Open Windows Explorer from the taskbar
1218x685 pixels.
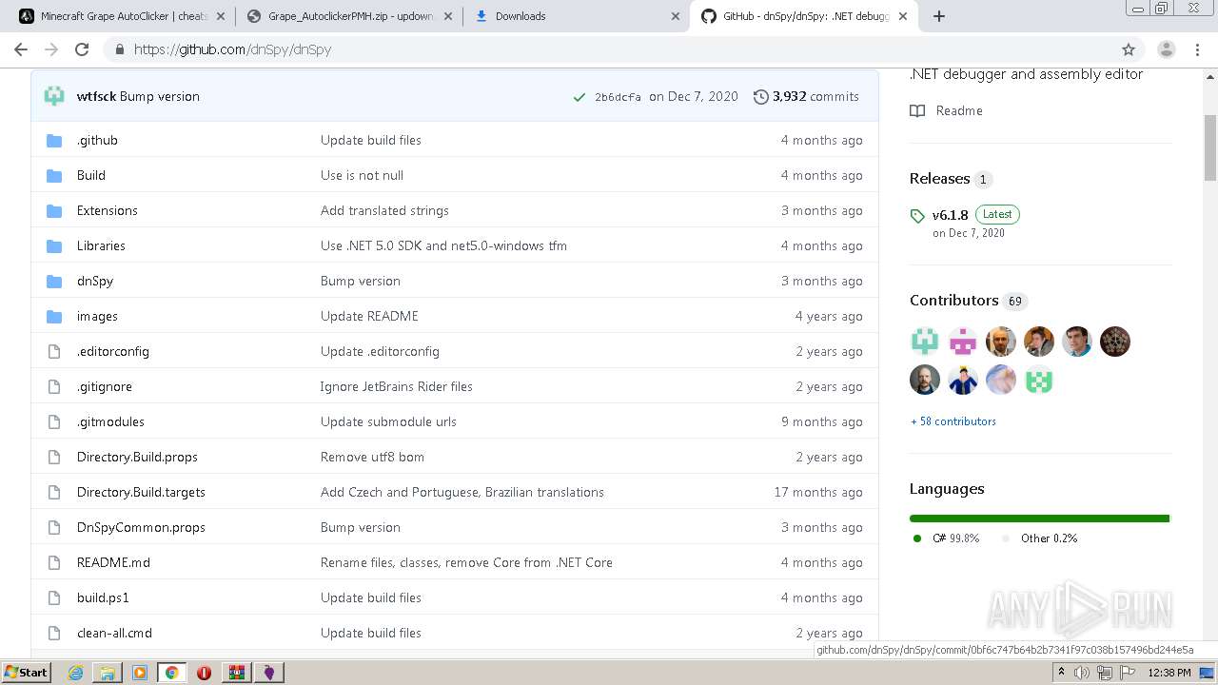coord(108,673)
